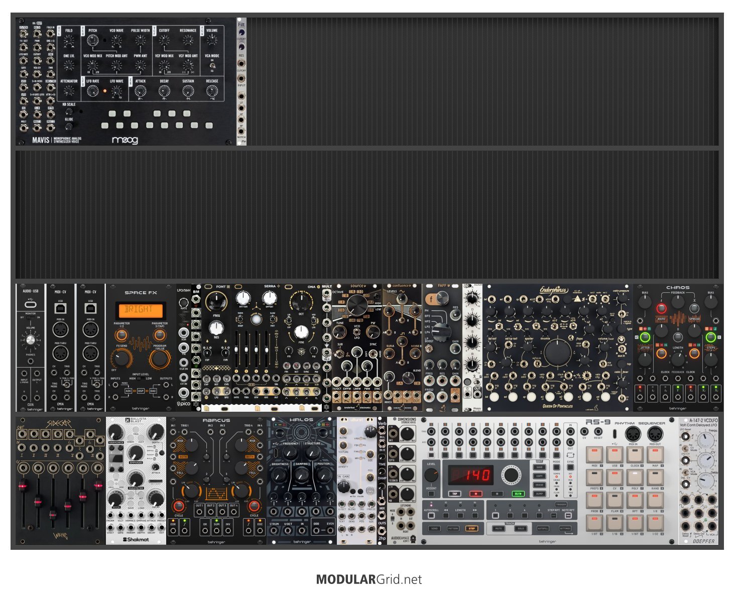Click the VOLUME knob on the AUDIO-USB module

click(x=31, y=341)
